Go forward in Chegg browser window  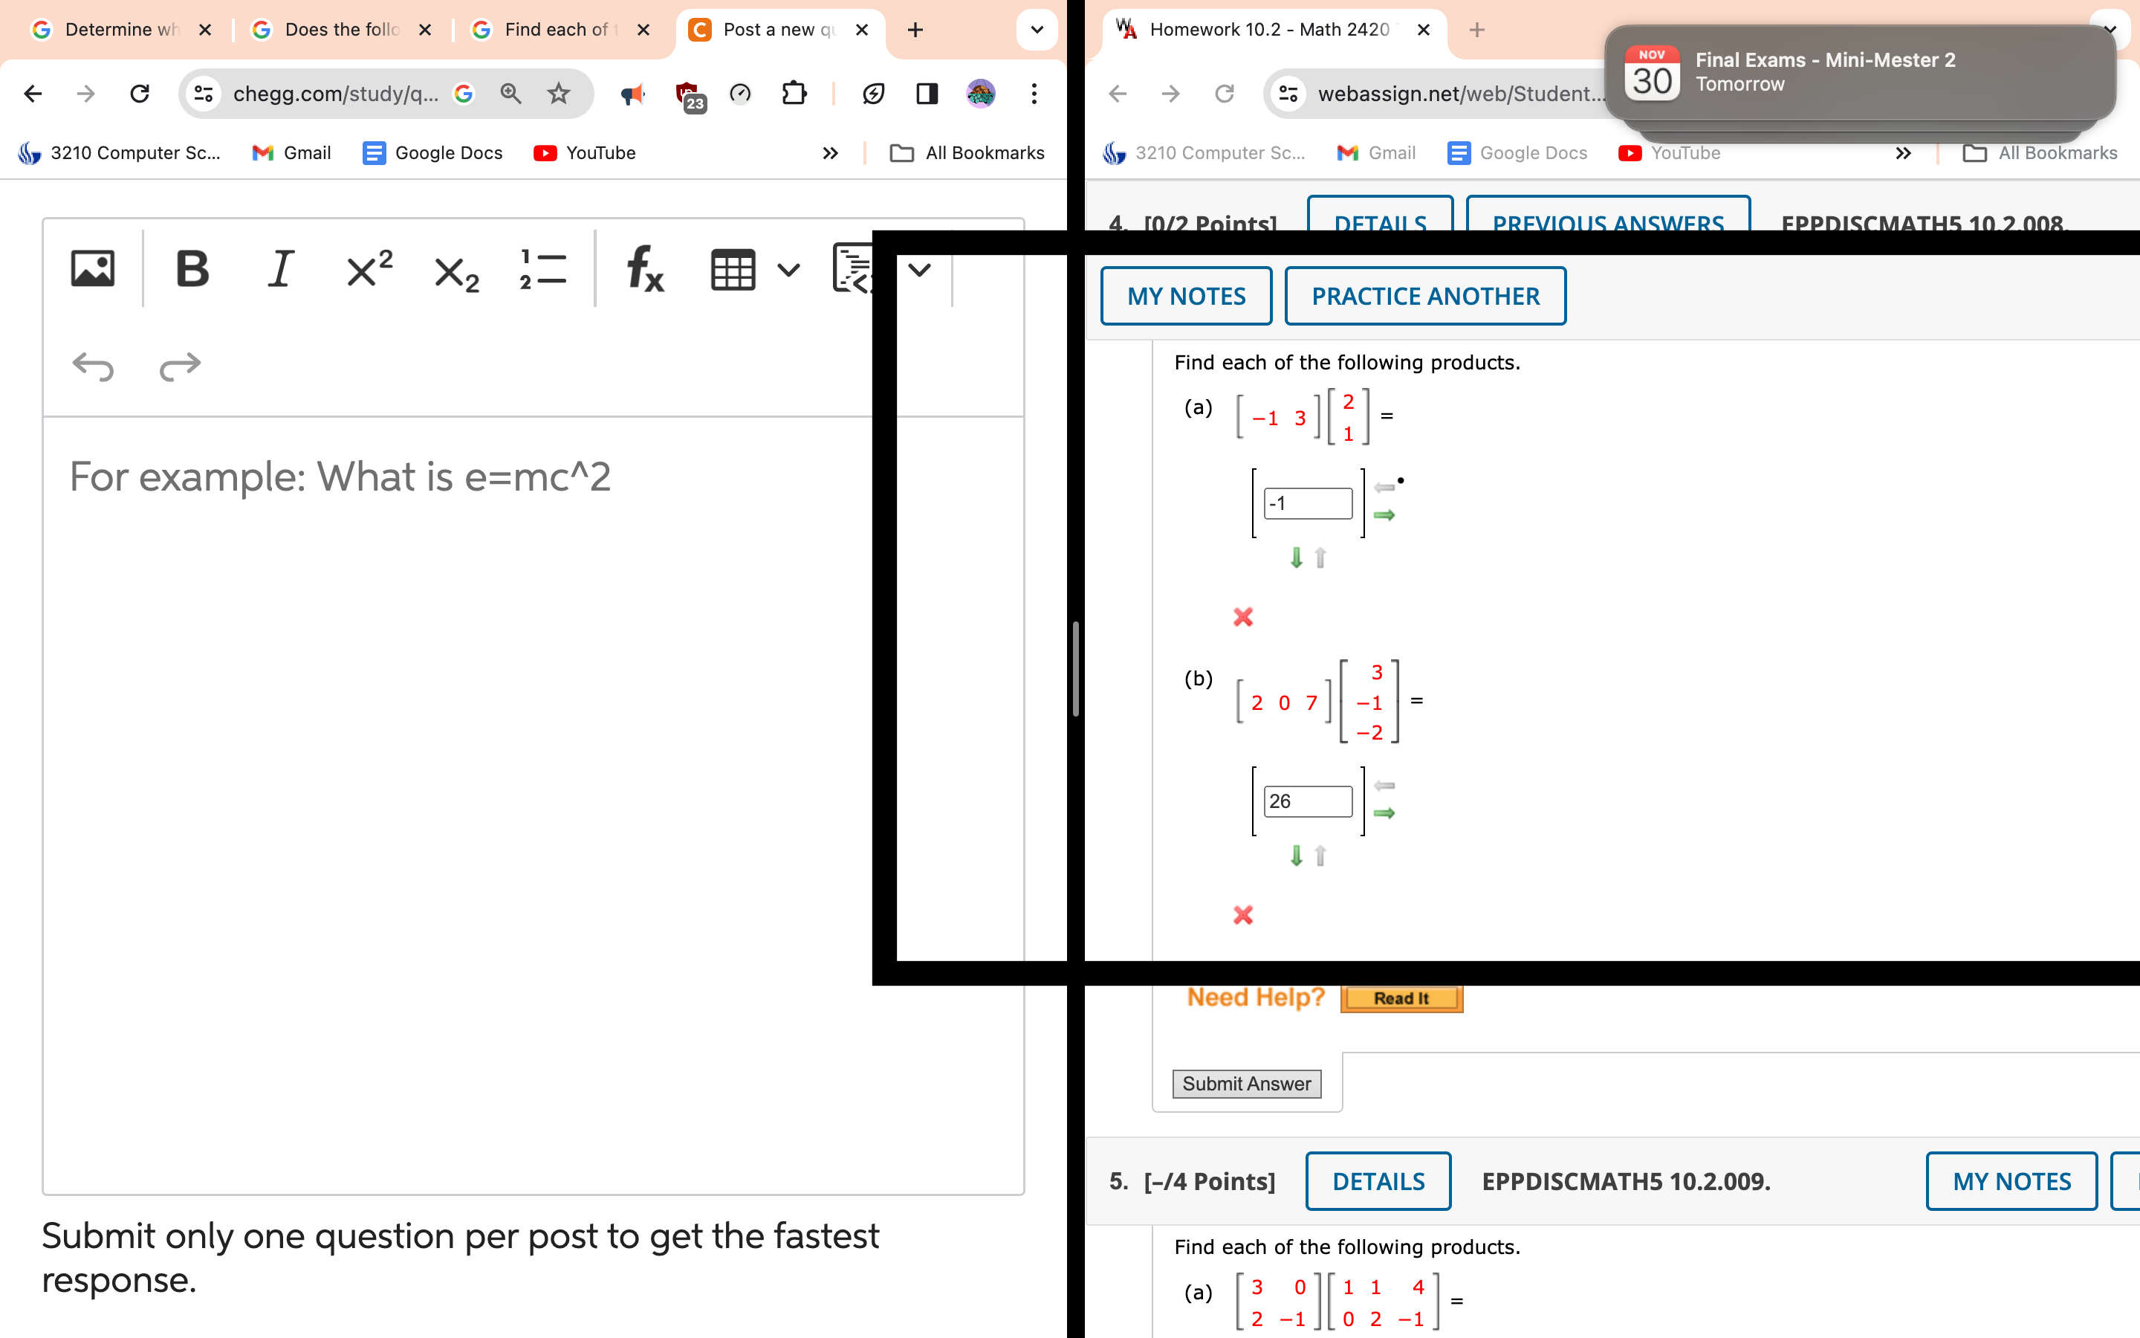(x=85, y=93)
